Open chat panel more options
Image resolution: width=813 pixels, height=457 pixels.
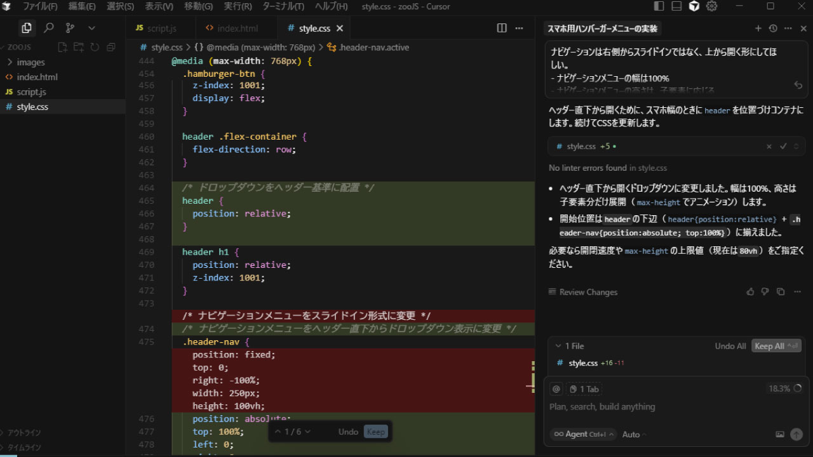click(788, 29)
